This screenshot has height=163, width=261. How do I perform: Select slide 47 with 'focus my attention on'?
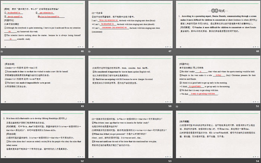point(130,24)
